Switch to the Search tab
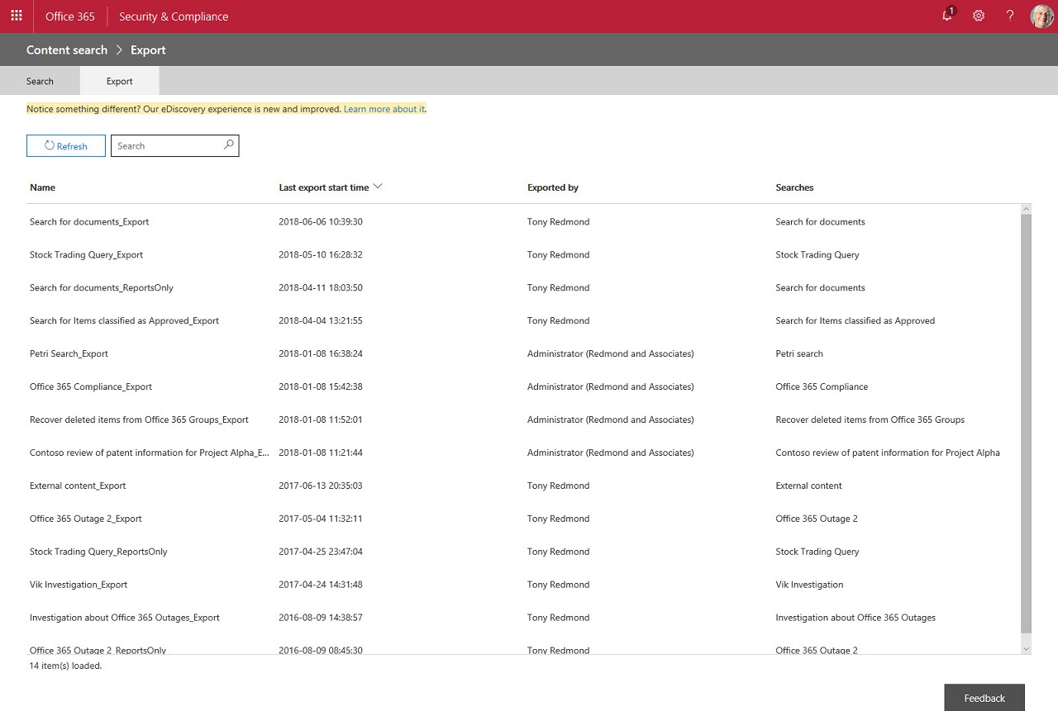 [40, 81]
